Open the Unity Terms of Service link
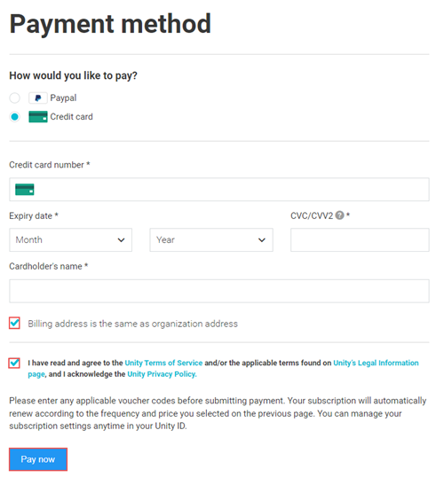The image size is (444, 477). coord(163,363)
